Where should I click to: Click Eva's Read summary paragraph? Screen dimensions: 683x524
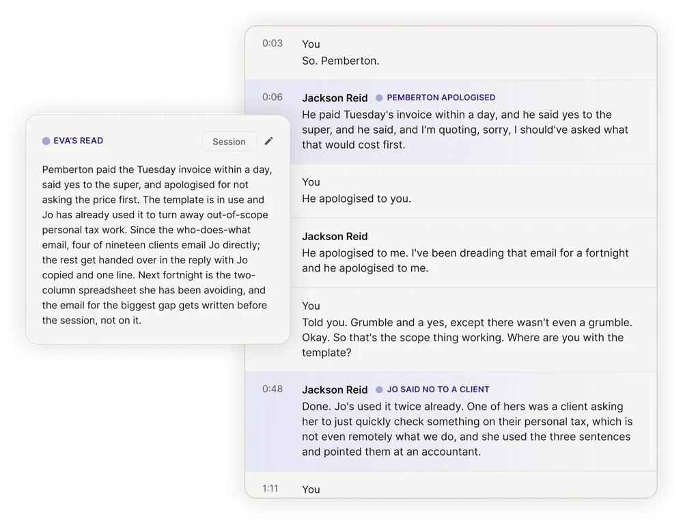pos(157,245)
